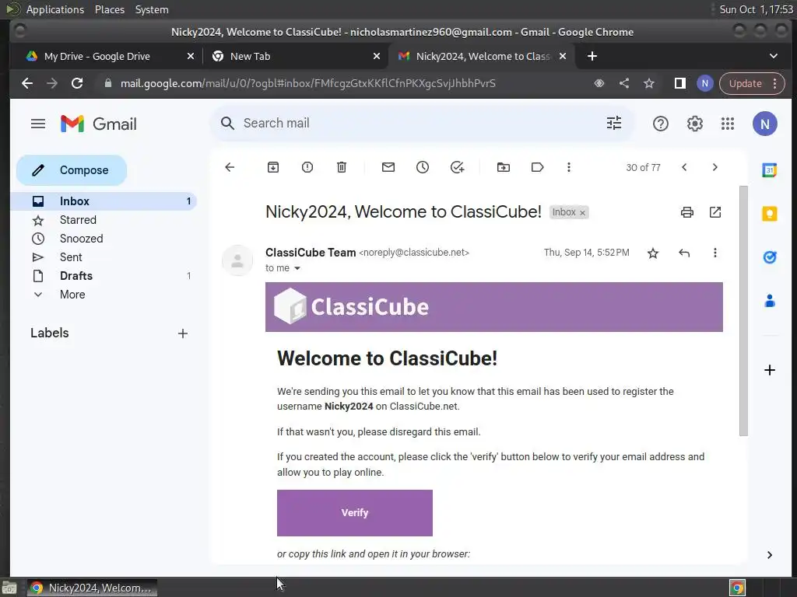Add email to Tasks
797x597 pixels.
click(x=457, y=167)
